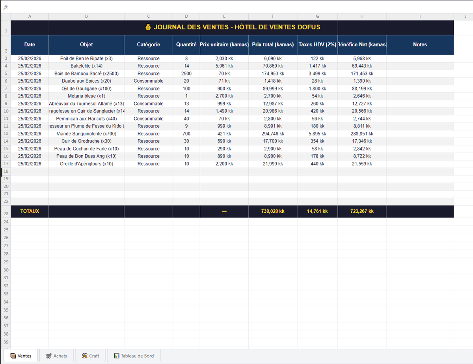The height and width of the screenshot is (364, 473).
Task: Select column G header
Action: click(x=318, y=16)
